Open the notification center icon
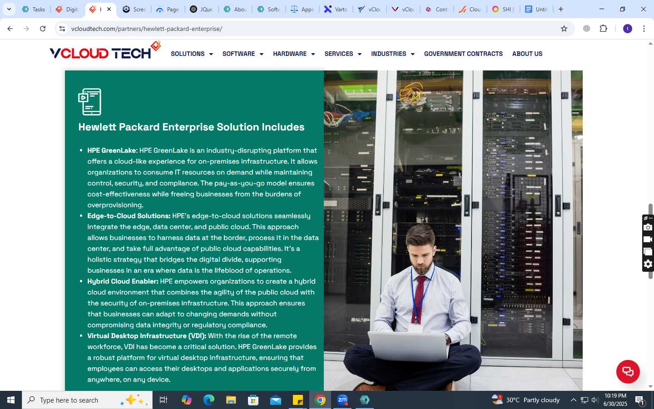This screenshot has height=409, width=654. tap(640, 400)
